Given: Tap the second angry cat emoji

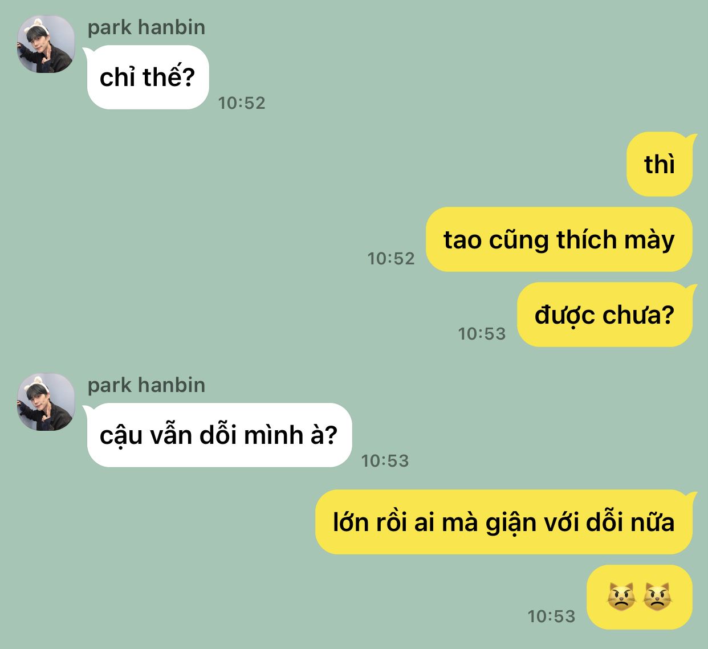Looking at the screenshot, I should coord(658,597).
